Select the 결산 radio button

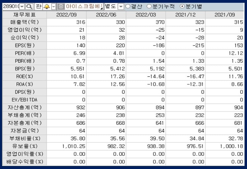click(128, 6)
